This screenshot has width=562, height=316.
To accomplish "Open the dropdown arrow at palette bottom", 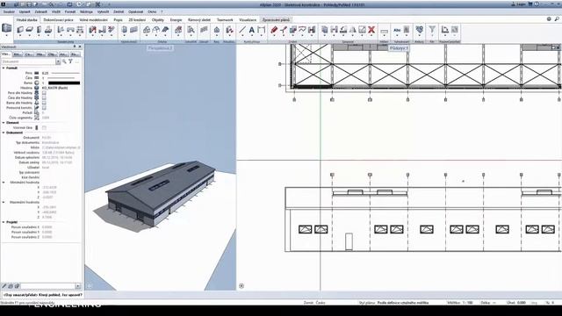I will tap(78, 286).
